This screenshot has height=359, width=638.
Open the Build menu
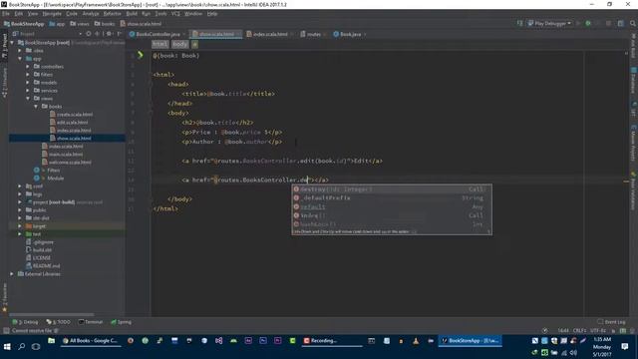(132, 13)
